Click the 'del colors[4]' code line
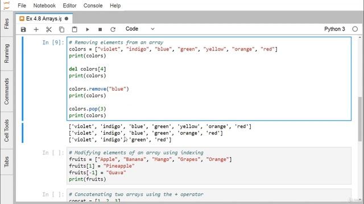364x204 pixels. tap(87, 69)
